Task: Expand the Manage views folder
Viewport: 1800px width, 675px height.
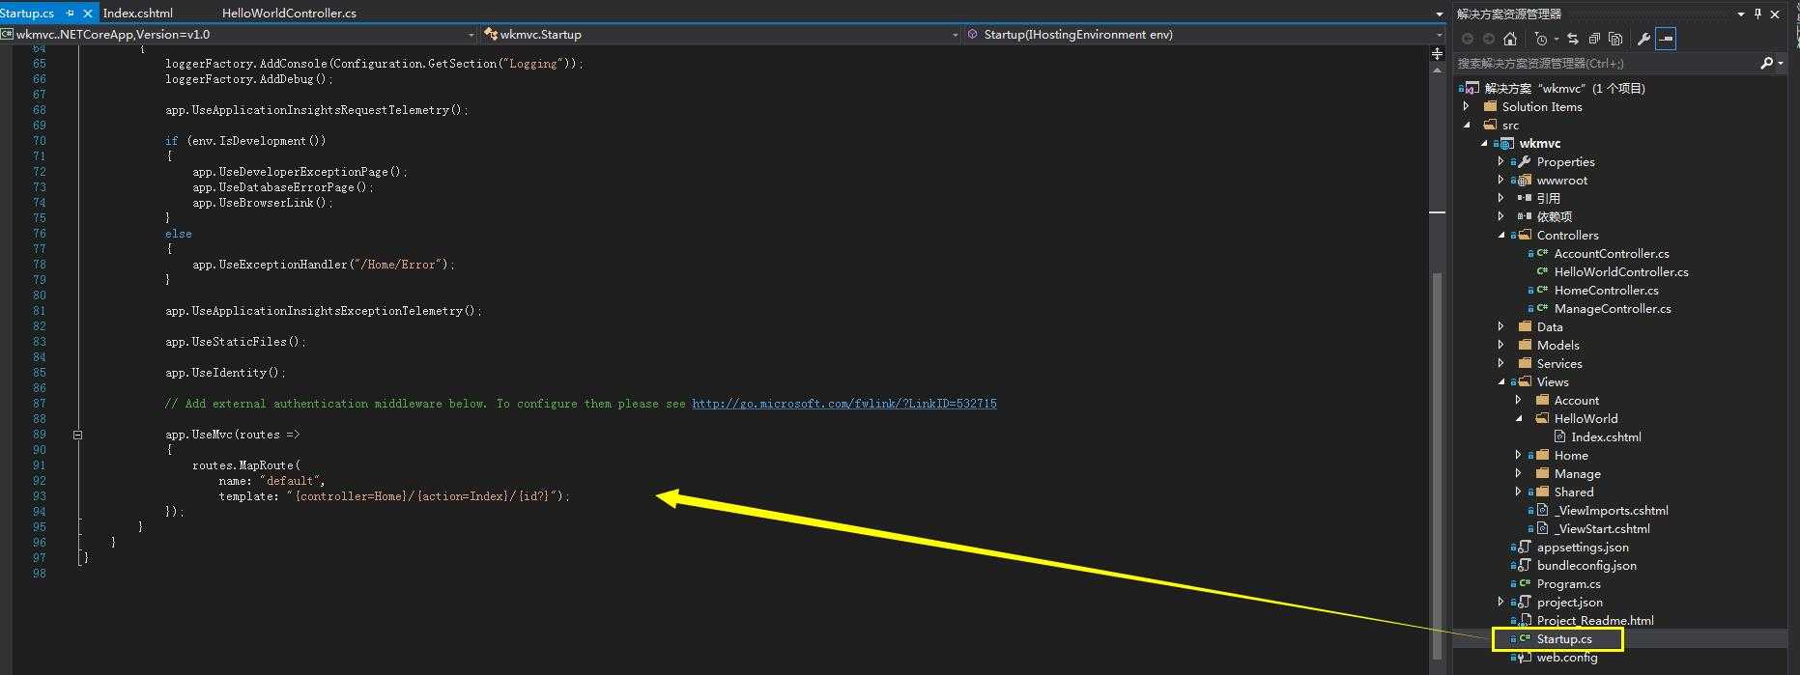Action: (x=1519, y=473)
